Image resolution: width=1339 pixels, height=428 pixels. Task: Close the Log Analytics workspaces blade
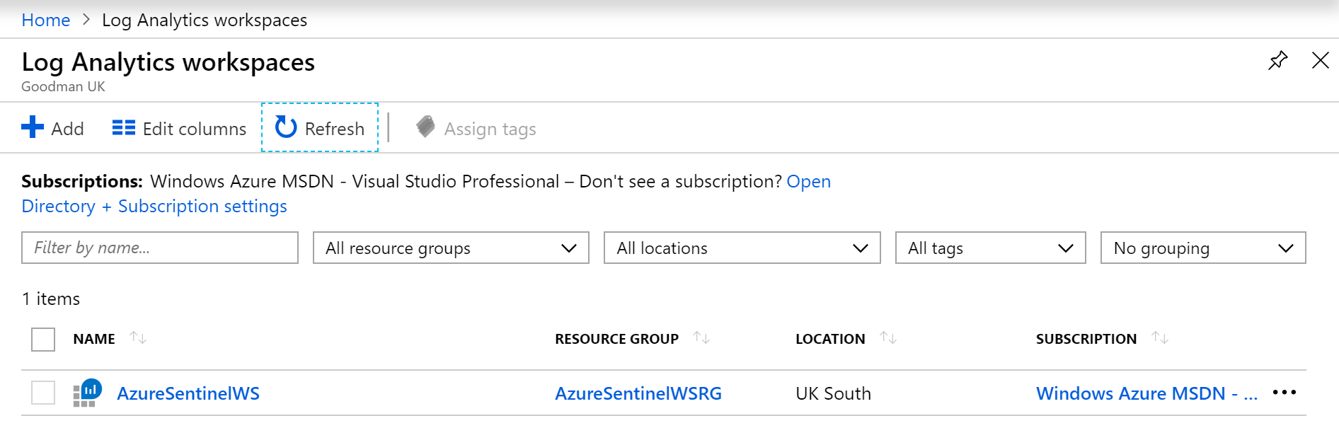pos(1320,60)
